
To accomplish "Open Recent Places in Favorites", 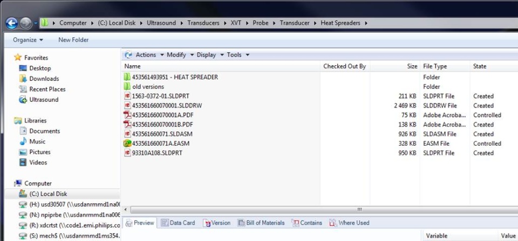I will point(47,89).
